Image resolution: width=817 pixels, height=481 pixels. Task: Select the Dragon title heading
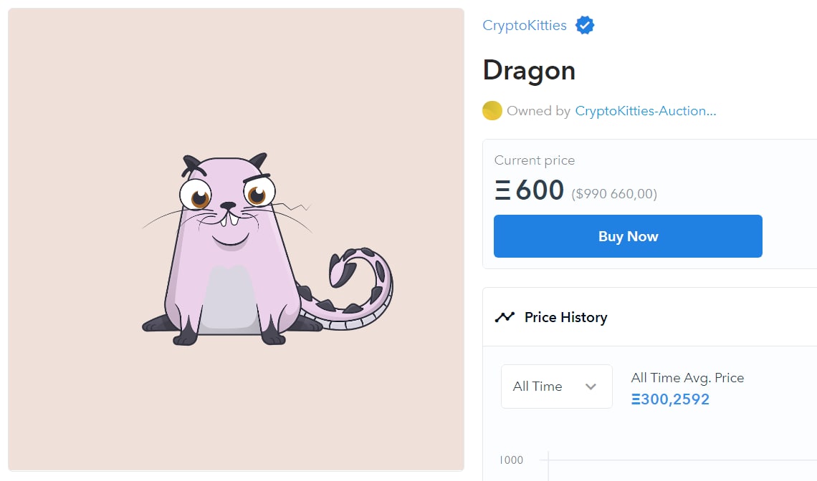point(529,70)
